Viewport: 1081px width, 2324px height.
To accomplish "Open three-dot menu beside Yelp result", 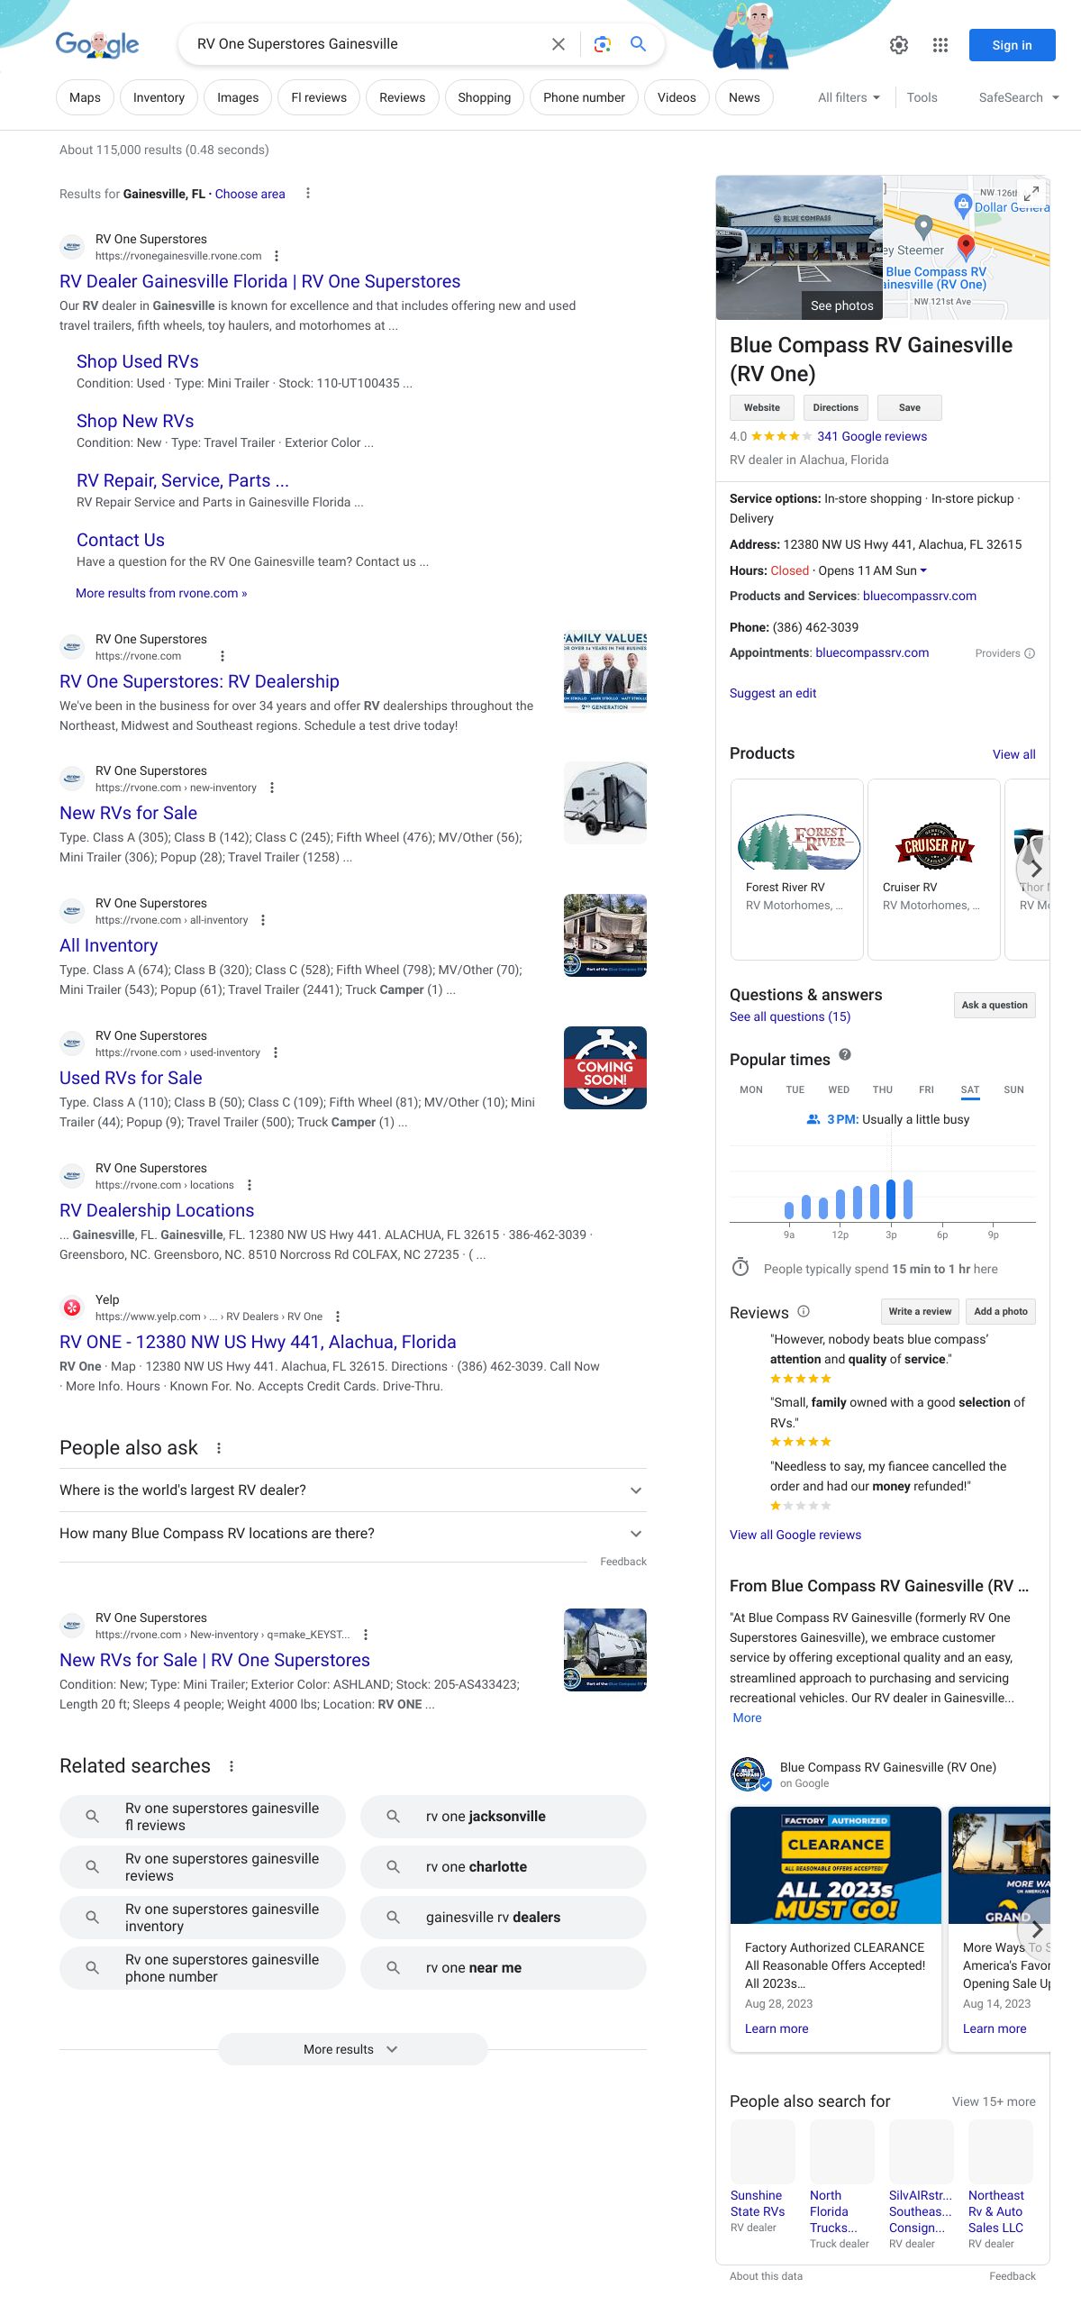I will pyautogui.click(x=337, y=1317).
